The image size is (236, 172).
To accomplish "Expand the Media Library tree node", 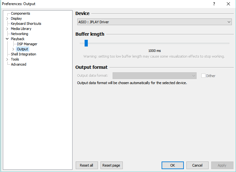I will [x=7, y=29].
